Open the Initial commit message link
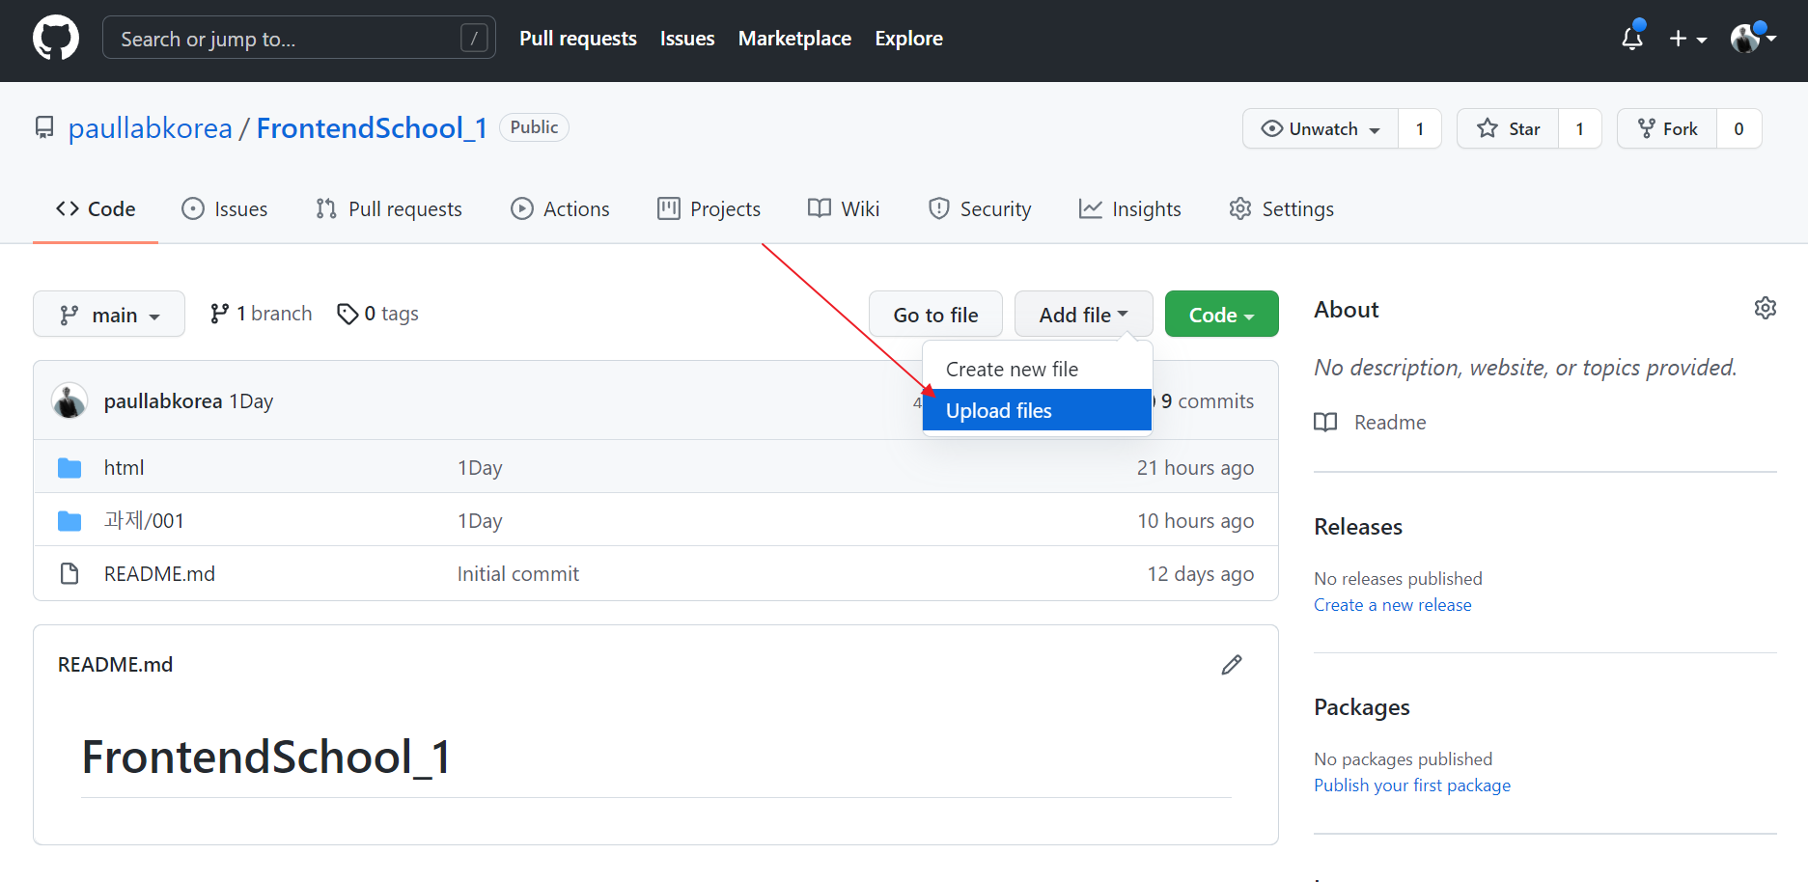The width and height of the screenshot is (1808, 882). point(518,574)
